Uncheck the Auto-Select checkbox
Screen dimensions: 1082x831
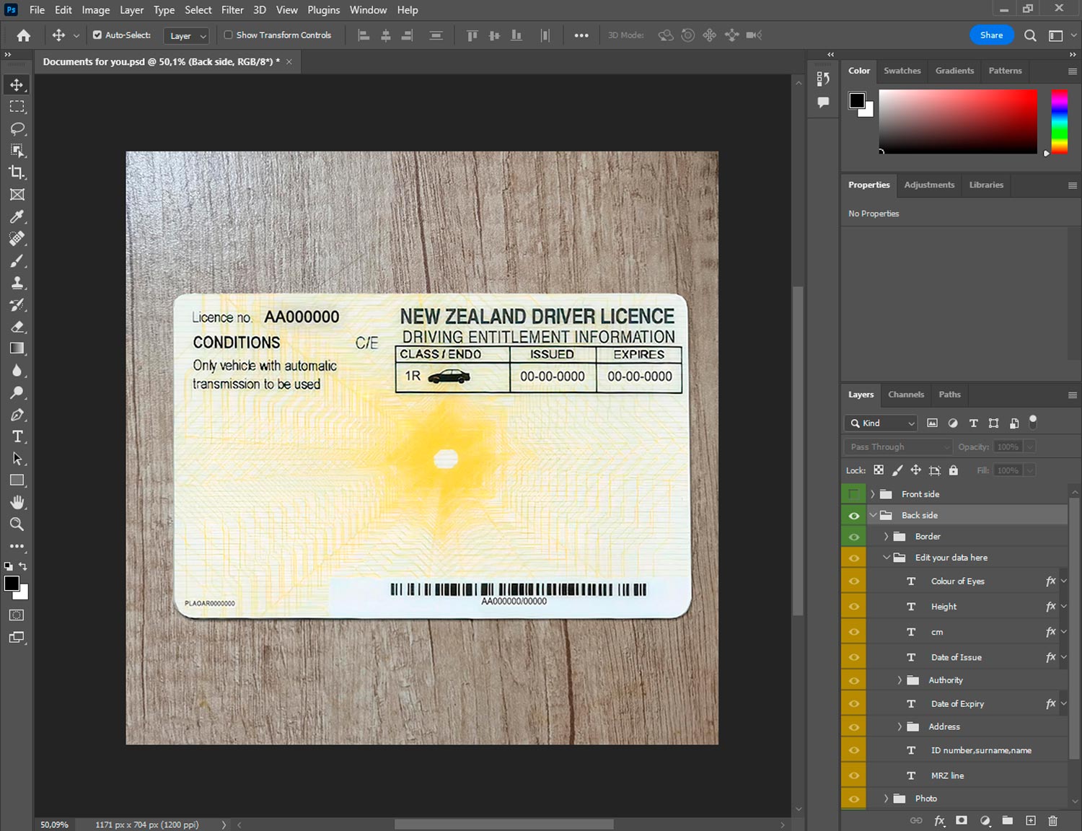97,35
